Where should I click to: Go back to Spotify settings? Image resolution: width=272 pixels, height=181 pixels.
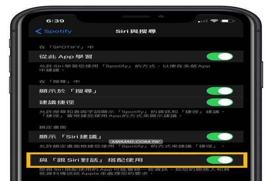[x=53, y=31]
